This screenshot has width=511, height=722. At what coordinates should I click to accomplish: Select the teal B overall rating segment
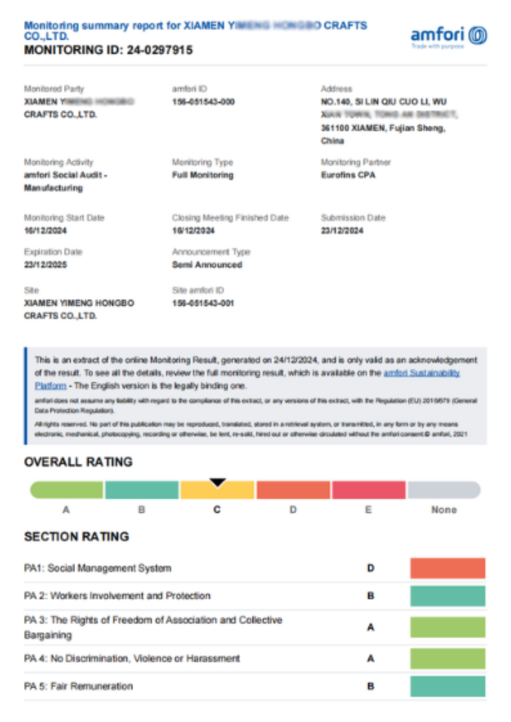pos(142,490)
